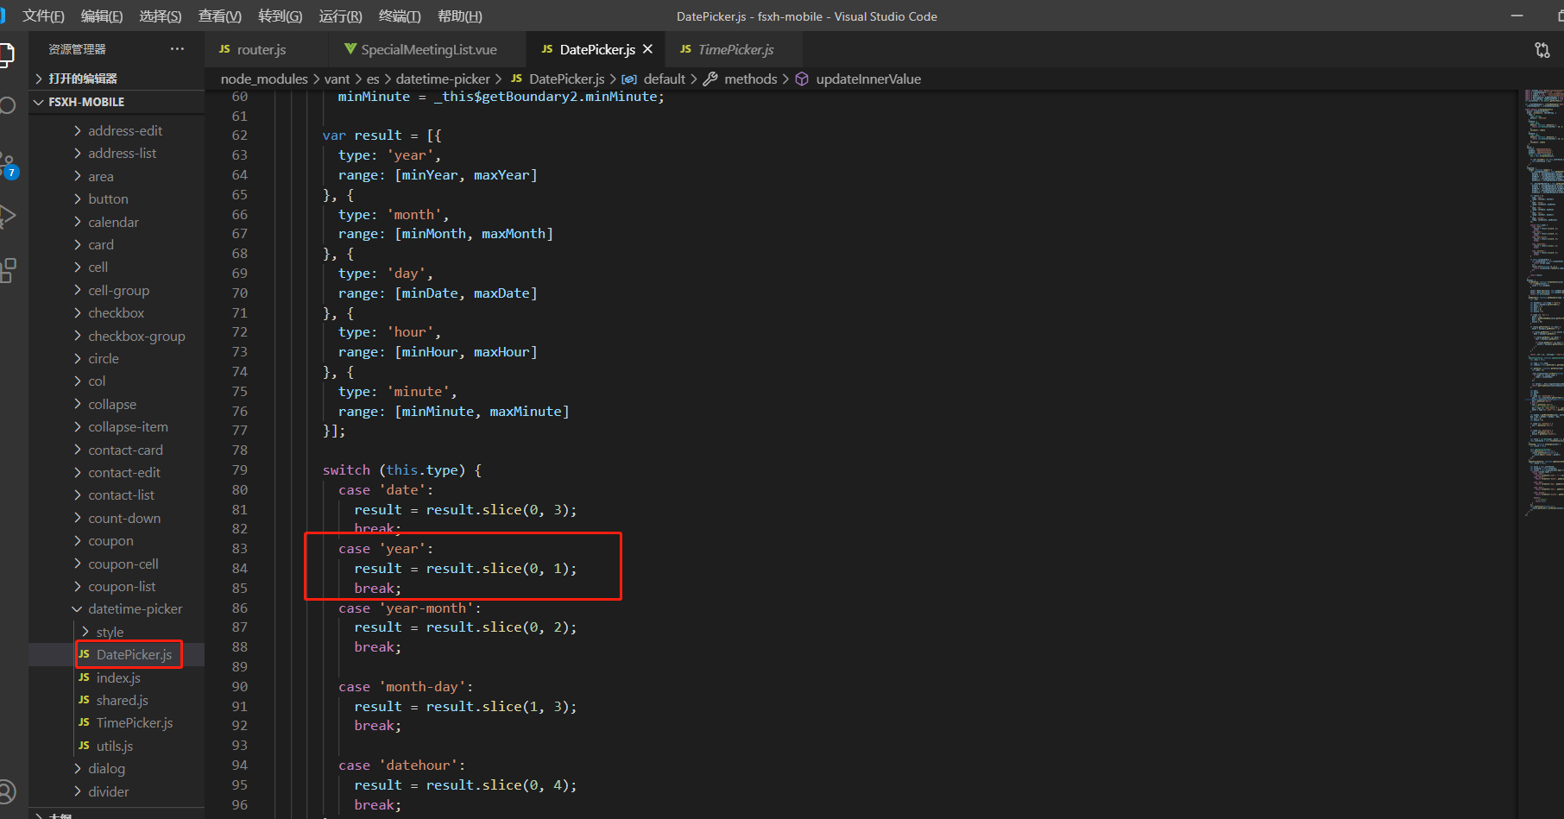Open the Extensions view
This screenshot has width=1564, height=819.
[x=8, y=270]
